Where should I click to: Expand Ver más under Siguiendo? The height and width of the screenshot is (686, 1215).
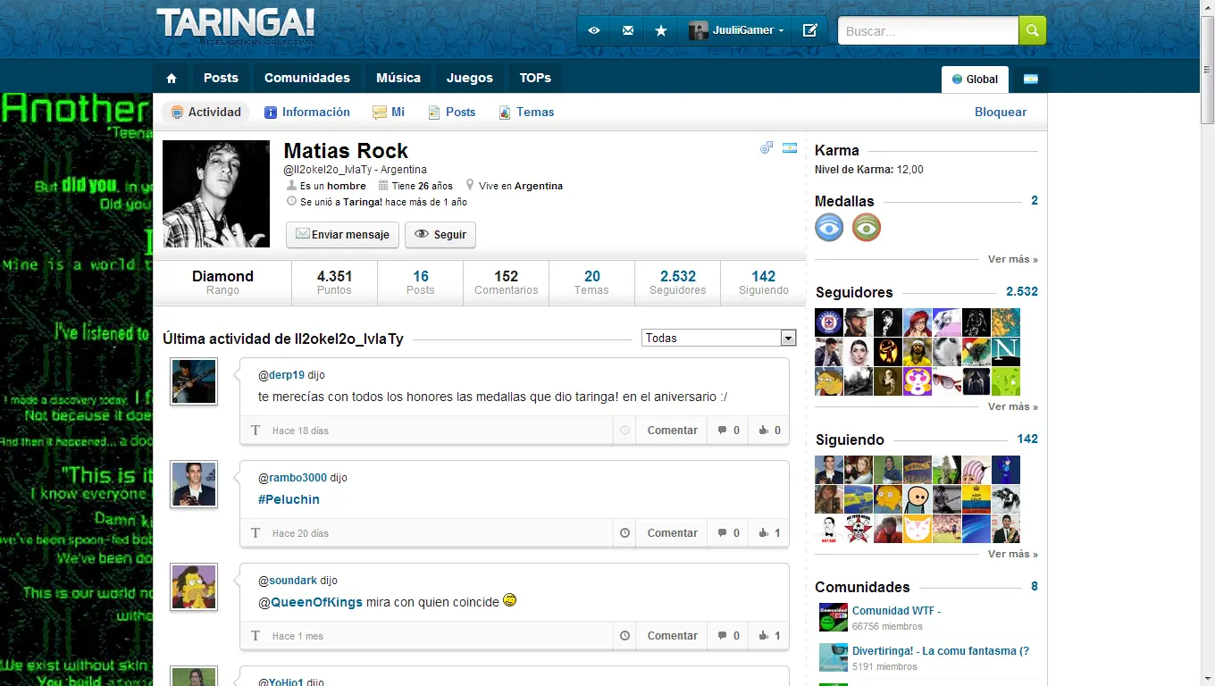coord(1013,554)
